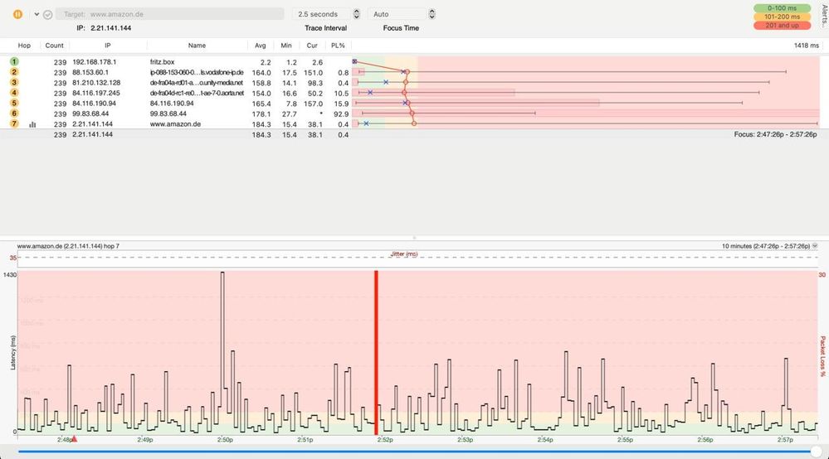Viewport: 829px width, 459px height.
Task: Click the green 0-100 ms legend swatch
Action: pos(782,8)
